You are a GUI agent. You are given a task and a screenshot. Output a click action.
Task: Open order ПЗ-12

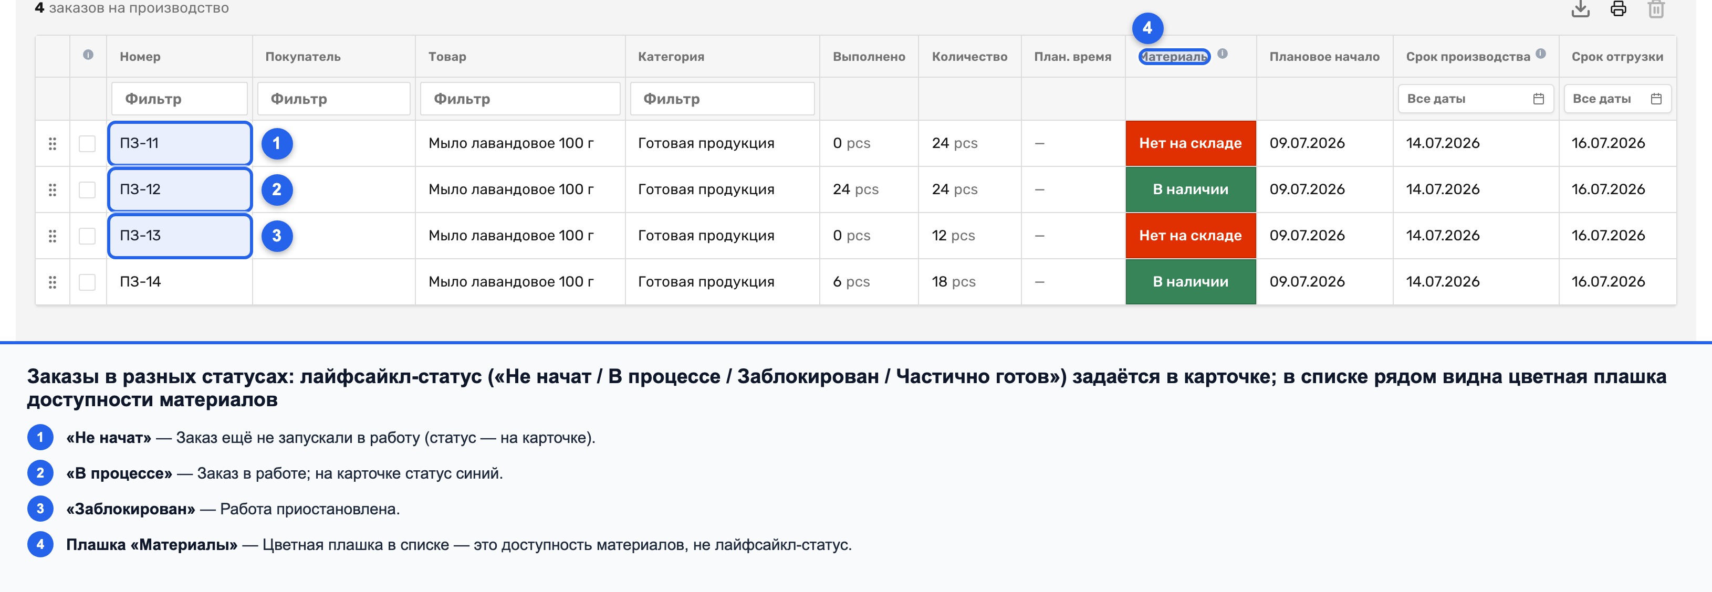(140, 189)
